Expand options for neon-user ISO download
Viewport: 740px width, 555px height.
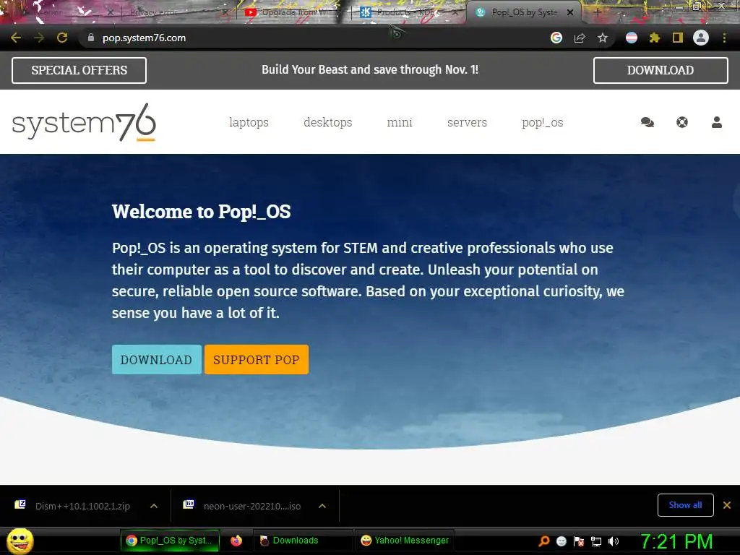pos(322,506)
